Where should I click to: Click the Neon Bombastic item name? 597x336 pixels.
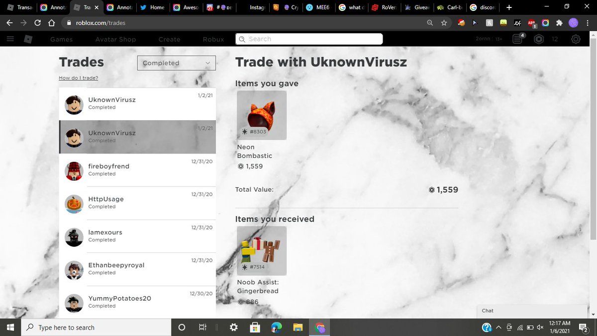pyautogui.click(x=254, y=151)
